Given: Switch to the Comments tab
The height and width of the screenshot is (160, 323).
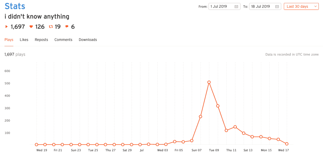Looking at the screenshot, I should (x=63, y=39).
